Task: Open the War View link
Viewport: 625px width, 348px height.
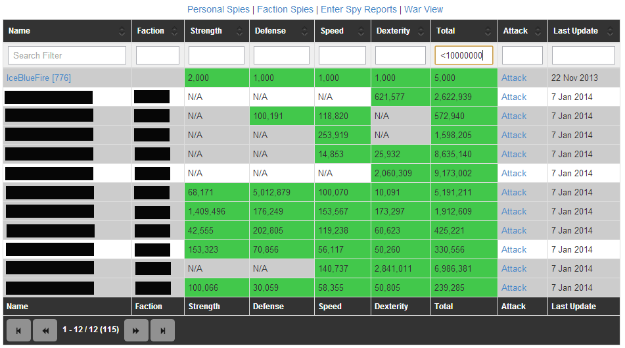Action: (x=423, y=9)
